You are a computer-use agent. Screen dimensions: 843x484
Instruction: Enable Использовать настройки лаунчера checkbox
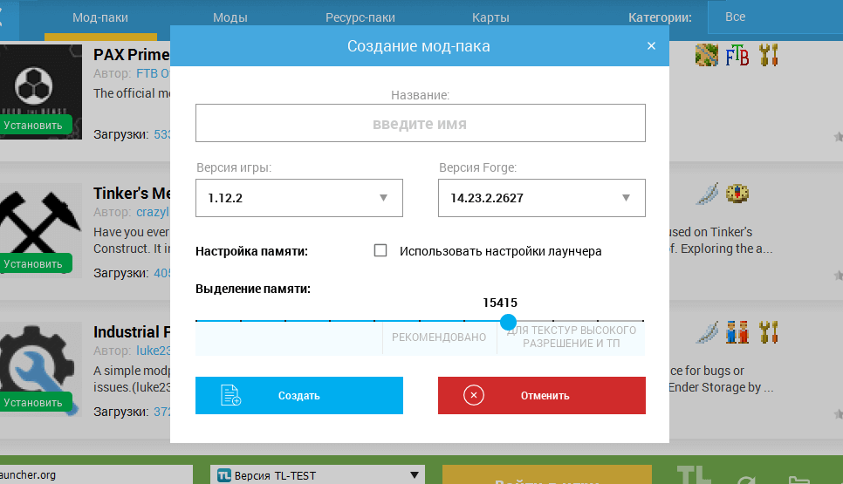click(x=380, y=250)
